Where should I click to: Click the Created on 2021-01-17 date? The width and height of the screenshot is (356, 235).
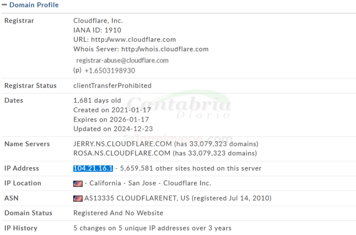(112, 110)
